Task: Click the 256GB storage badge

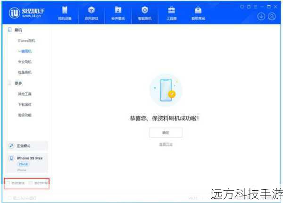Action: tap(23, 164)
